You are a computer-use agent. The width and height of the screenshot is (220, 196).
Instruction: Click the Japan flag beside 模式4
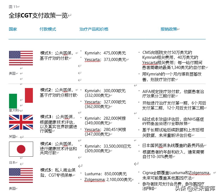[x=21, y=149]
